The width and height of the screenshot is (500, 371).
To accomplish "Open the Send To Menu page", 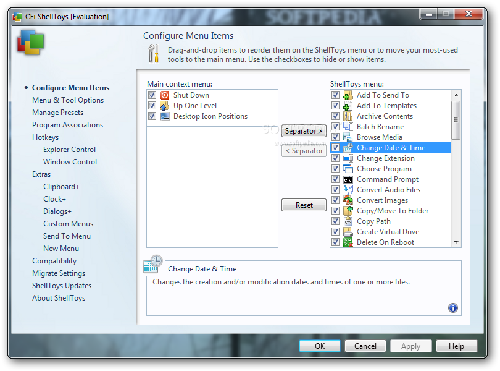I will [67, 236].
